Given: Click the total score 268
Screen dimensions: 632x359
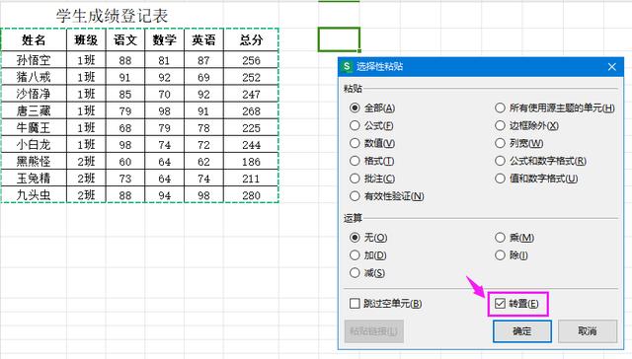Looking at the screenshot, I should pyautogui.click(x=251, y=110).
